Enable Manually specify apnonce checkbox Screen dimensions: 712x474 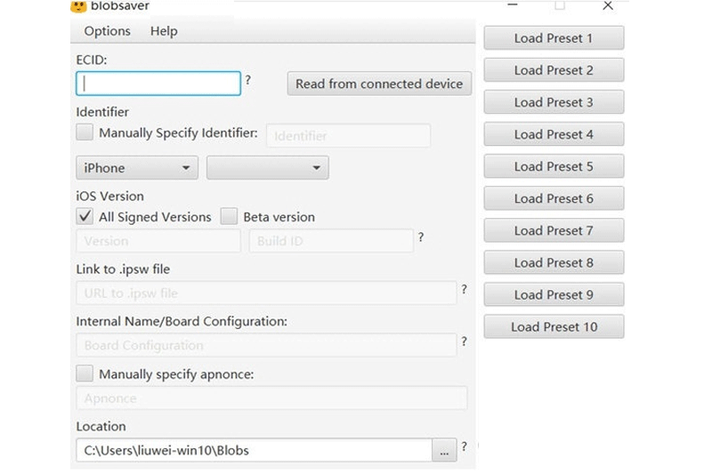(85, 374)
